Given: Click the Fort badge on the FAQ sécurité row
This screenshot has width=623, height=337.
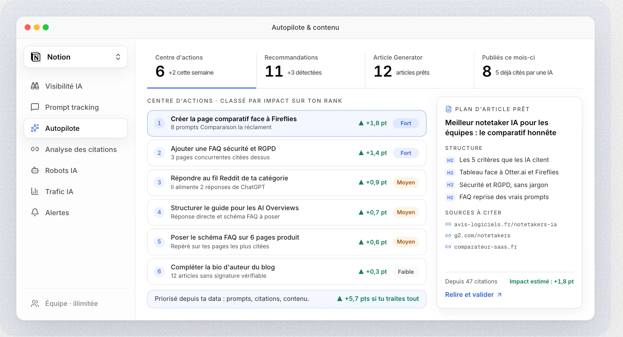Looking at the screenshot, I should click(406, 153).
